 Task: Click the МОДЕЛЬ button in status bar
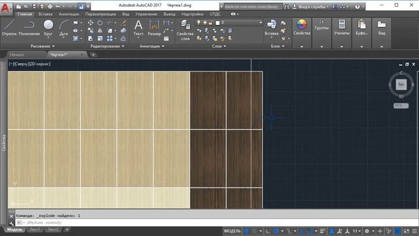tap(232, 231)
